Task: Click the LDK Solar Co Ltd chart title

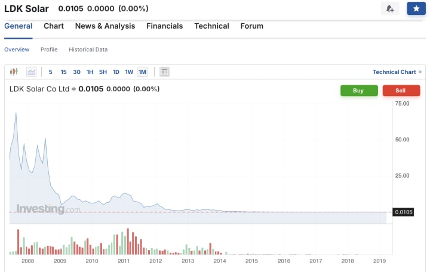Action: coord(39,89)
